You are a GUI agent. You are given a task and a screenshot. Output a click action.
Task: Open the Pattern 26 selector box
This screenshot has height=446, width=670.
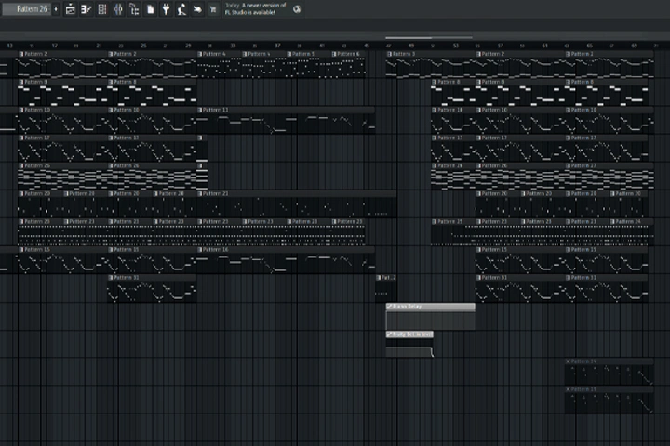26,9
